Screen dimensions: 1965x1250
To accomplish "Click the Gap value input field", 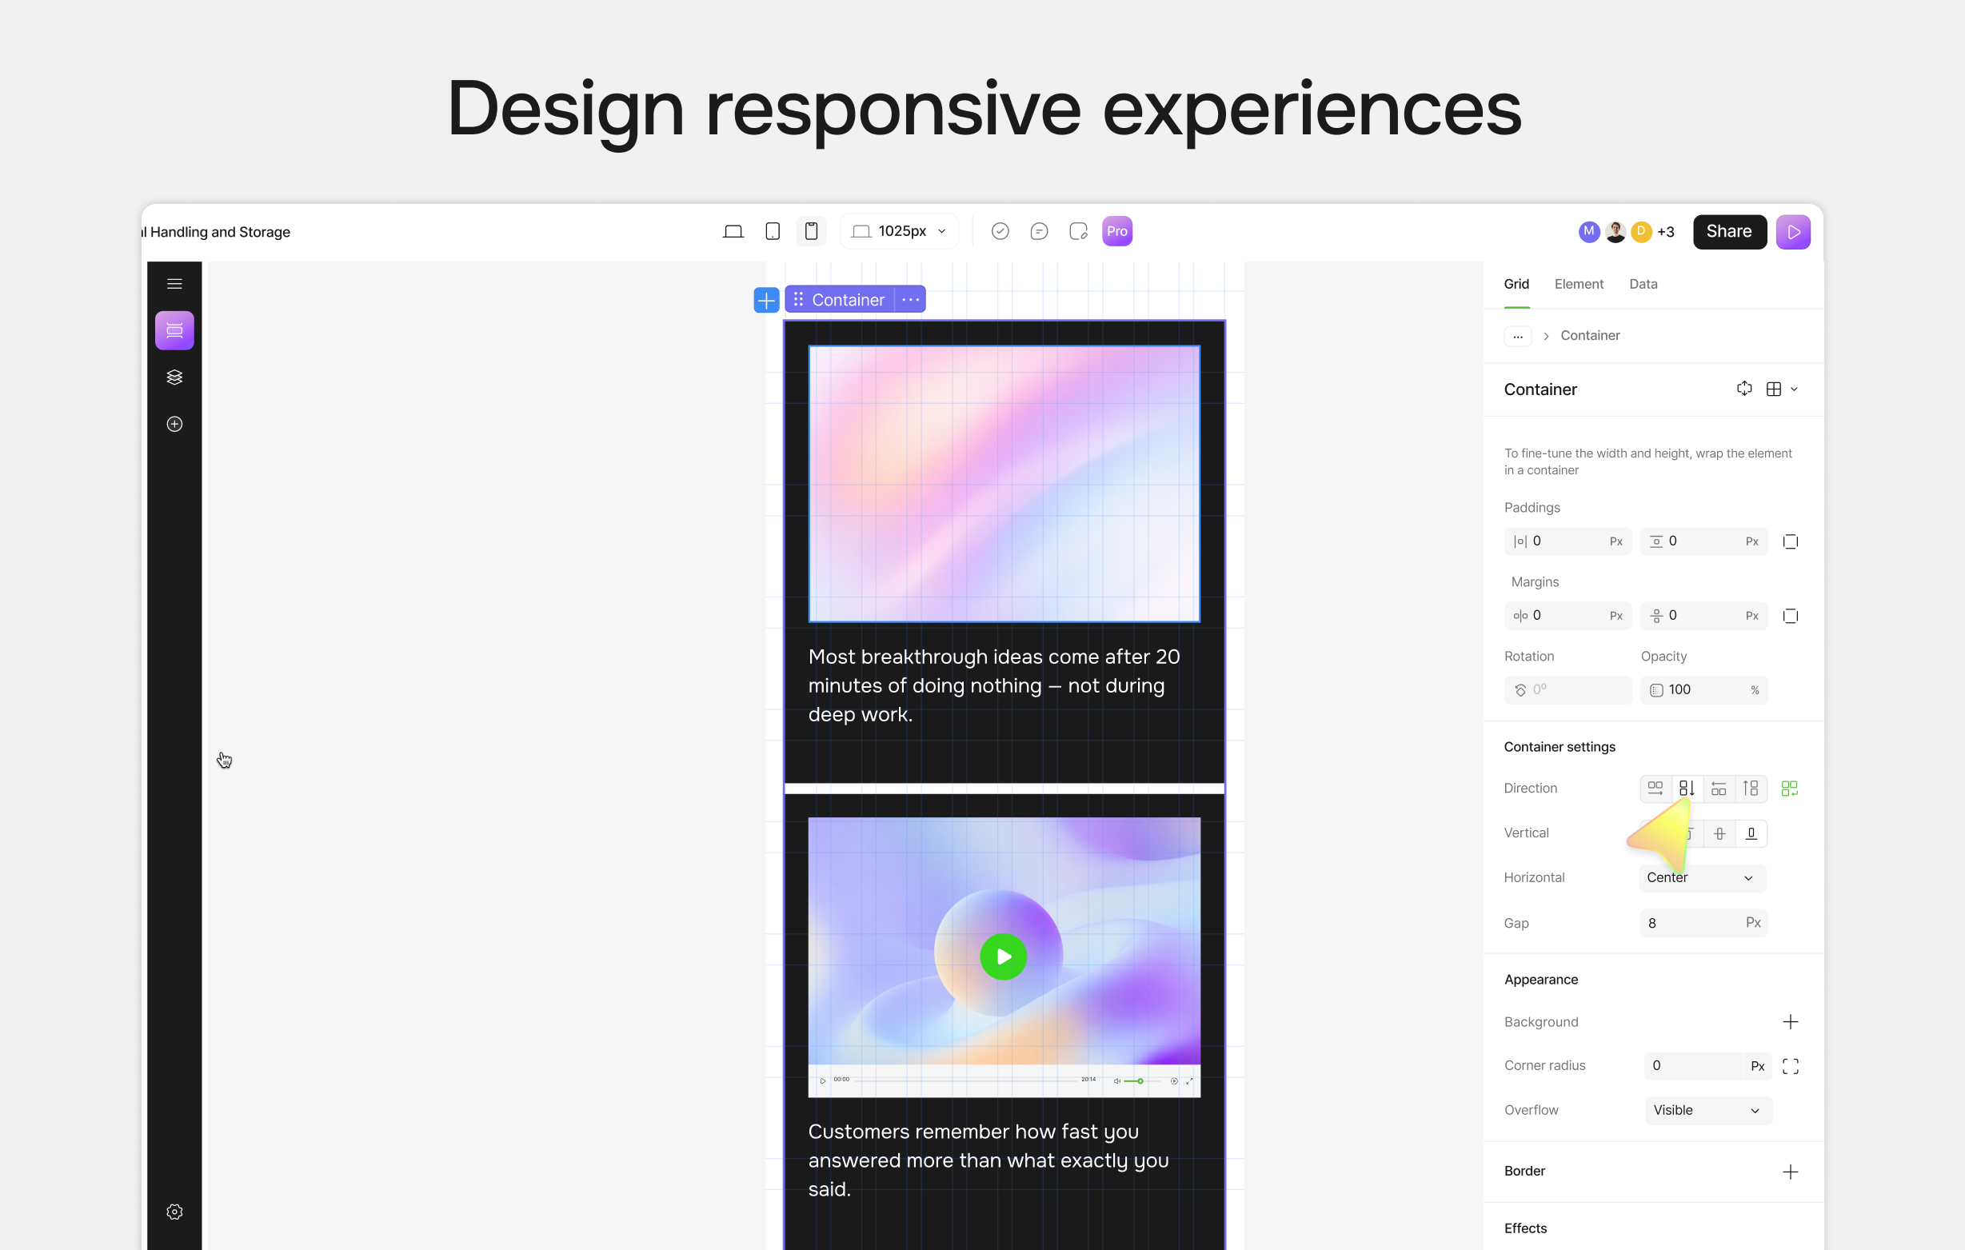I will tap(1691, 923).
